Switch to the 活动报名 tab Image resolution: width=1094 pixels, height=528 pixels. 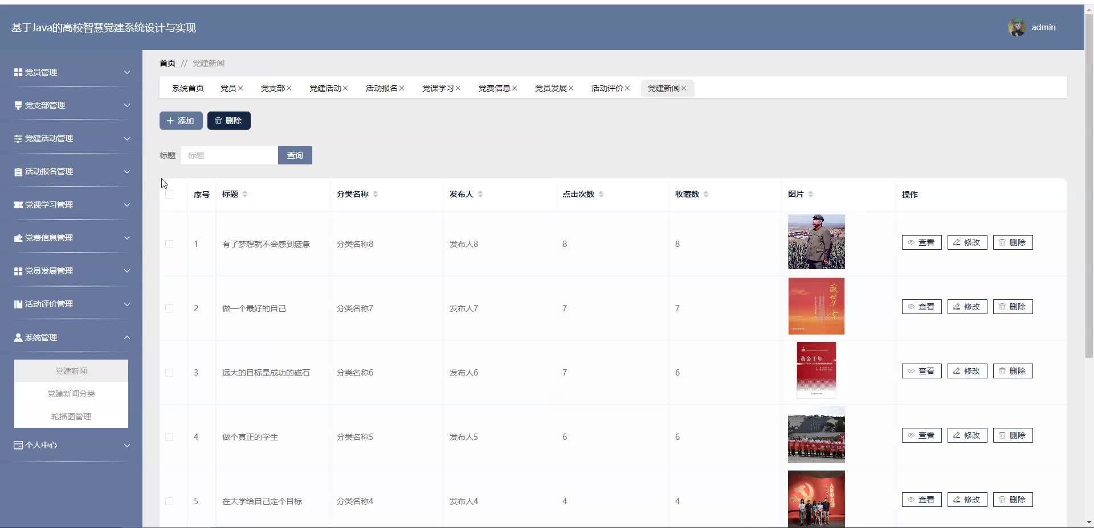(x=381, y=88)
